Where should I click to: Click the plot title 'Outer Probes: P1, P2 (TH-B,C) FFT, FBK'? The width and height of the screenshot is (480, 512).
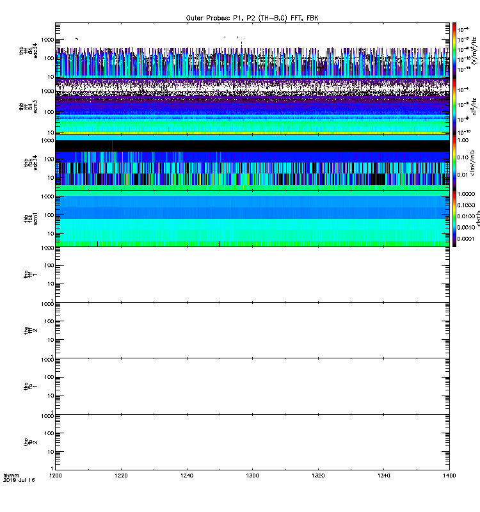[x=252, y=19]
